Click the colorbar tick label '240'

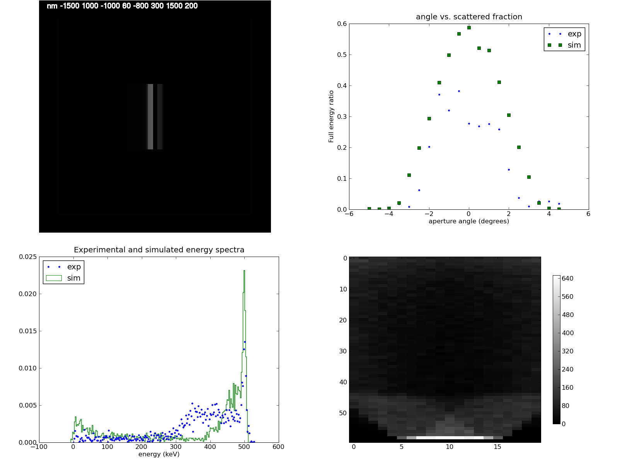coord(567,369)
